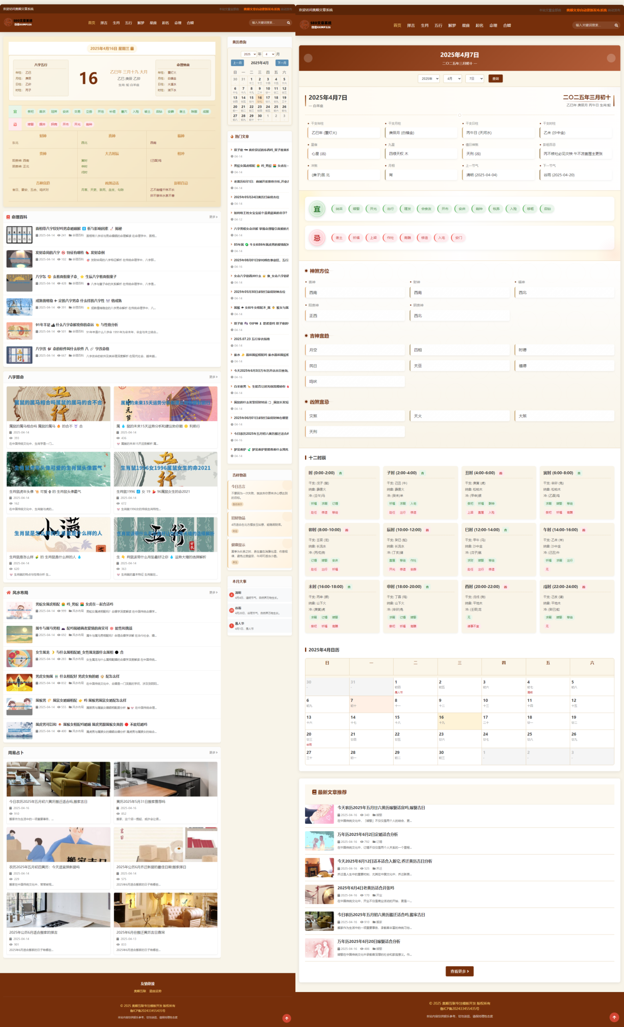Viewport: 624px width, 1027px height.
Task: Select 星座 menu above the 2025年4月7日 banner
Action: coord(465,25)
